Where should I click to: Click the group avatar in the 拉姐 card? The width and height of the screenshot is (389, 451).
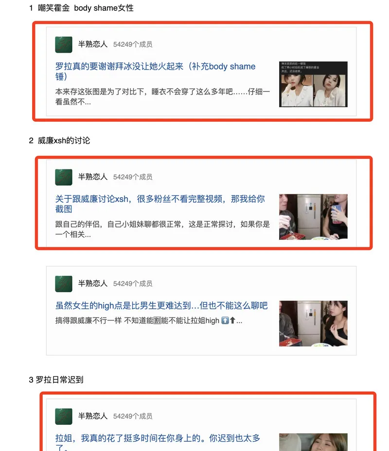(x=63, y=416)
